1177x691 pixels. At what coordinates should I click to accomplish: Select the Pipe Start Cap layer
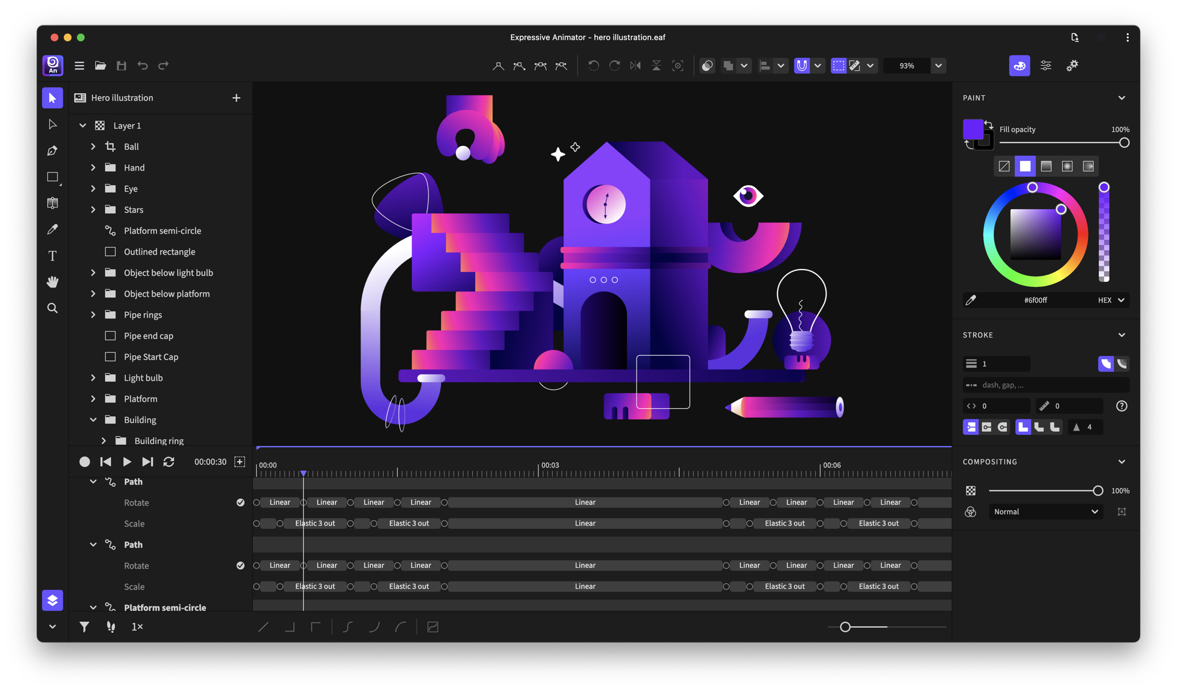pyautogui.click(x=151, y=356)
